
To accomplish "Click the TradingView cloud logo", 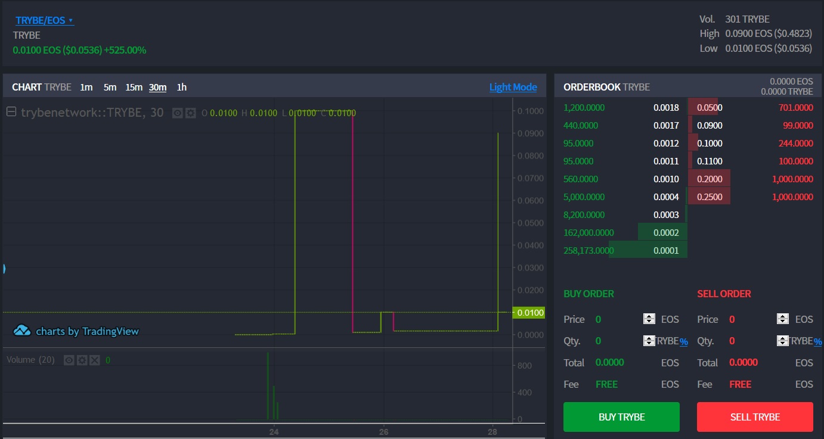I will tap(22, 331).
